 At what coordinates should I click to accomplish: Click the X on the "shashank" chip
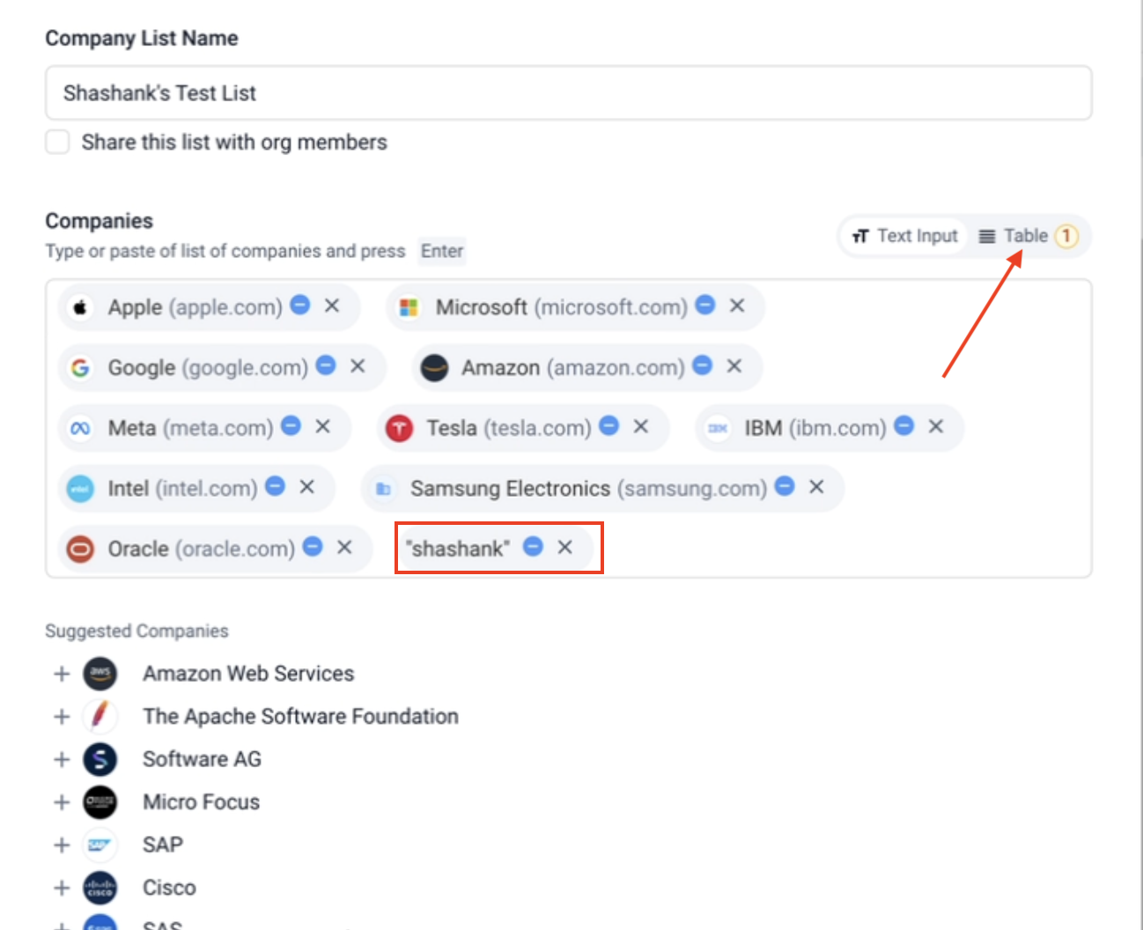point(565,547)
